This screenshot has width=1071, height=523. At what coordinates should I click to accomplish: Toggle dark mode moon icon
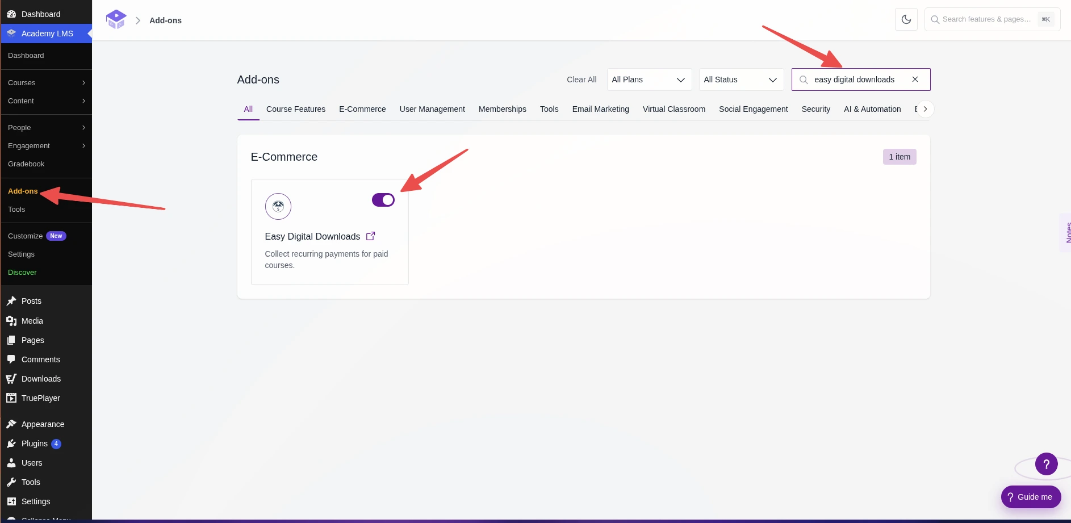906,19
